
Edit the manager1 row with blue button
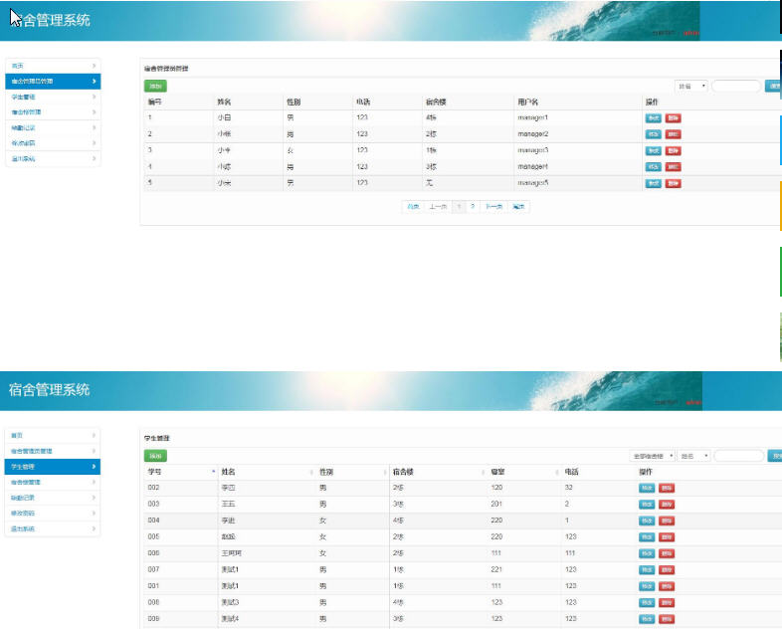[x=654, y=118]
